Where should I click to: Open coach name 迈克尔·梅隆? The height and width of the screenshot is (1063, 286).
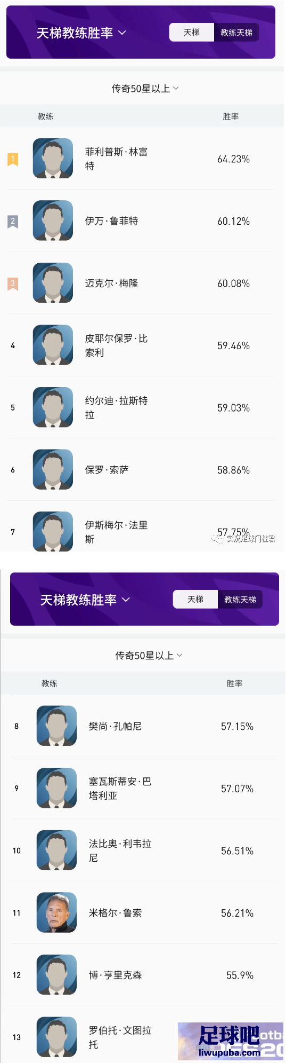[112, 284]
